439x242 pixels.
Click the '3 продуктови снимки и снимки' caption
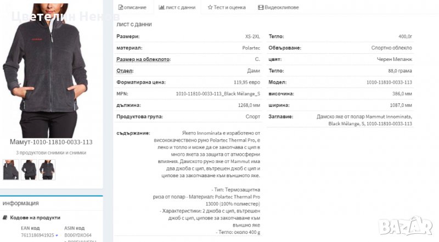click(x=51, y=152)
